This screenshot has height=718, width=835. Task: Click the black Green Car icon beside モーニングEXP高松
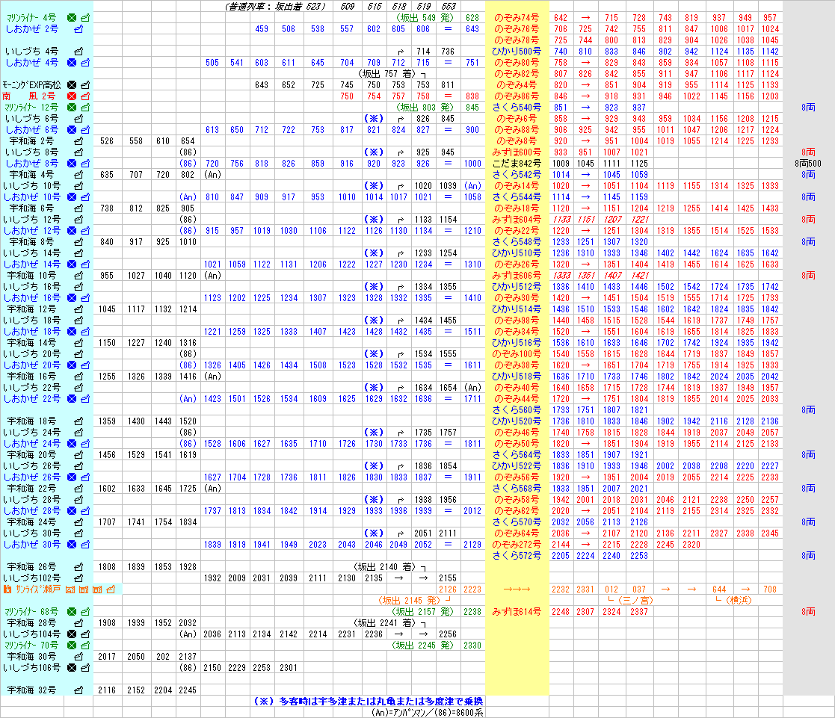[x=72, y=84]
